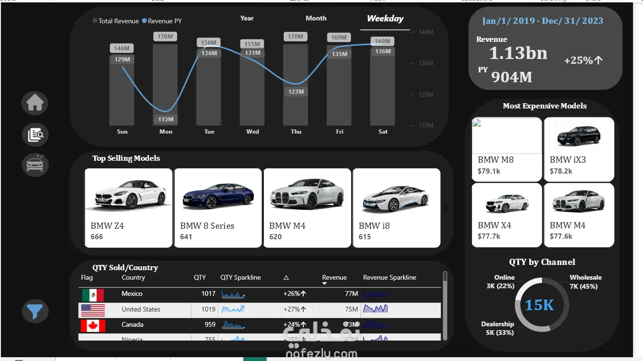643x361 pixels.
Task: Click the 1017 QTY value
Action: pyautogui.click(x=208, y=294)
